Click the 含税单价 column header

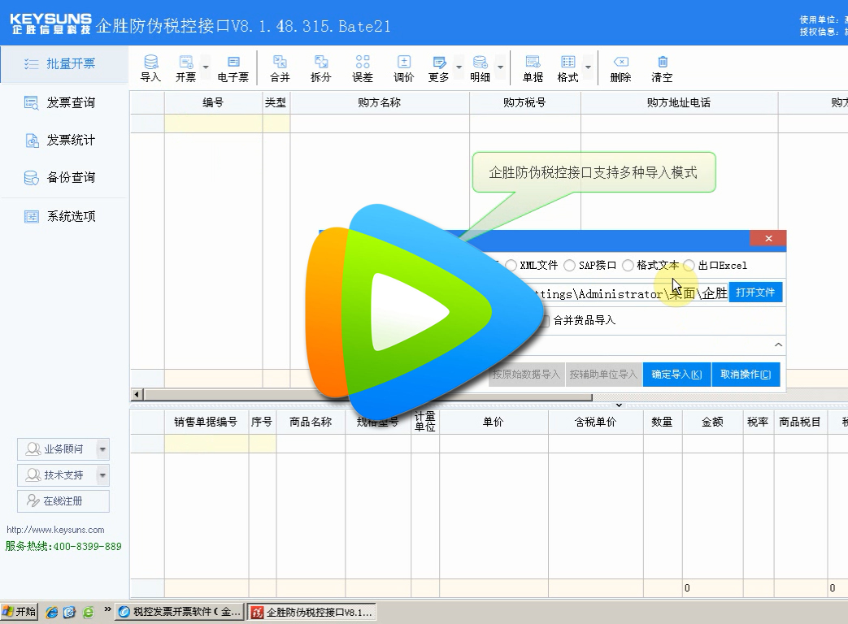(x=595, y=422)
